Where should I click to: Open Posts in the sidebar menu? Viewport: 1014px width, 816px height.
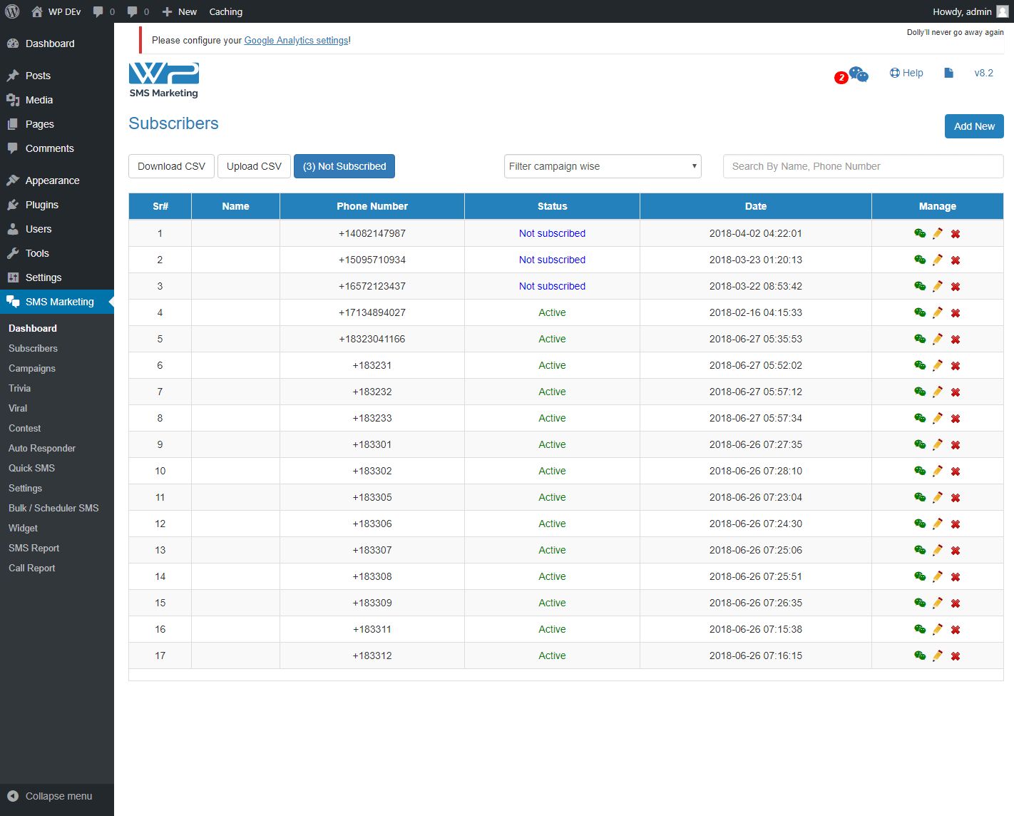pos(38,76)
